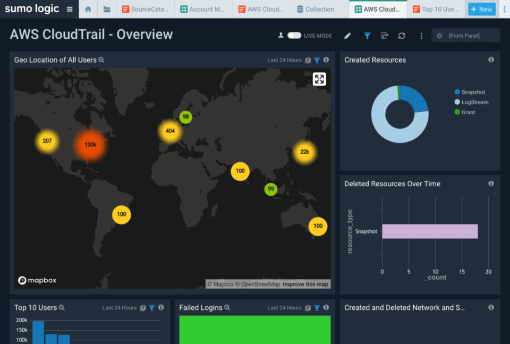Open the Last 24 Hours time range selector
This screenshot has height=344, width=510.
pyautogui.click(x=285, y=61)
